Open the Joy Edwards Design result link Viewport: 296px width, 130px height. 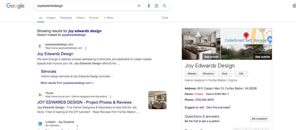tap(55, 54)
